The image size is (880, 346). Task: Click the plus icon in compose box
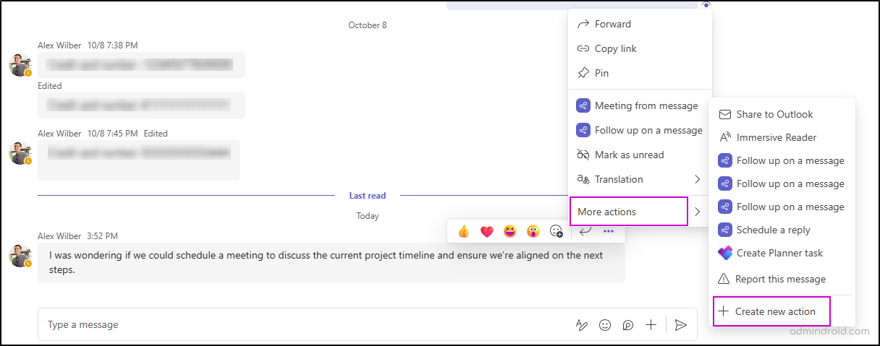point(651,325)
